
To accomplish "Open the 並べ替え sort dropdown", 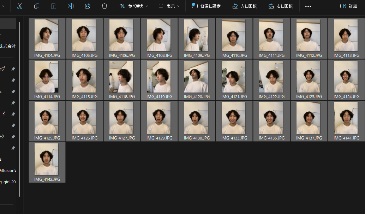I will [134, 6].
